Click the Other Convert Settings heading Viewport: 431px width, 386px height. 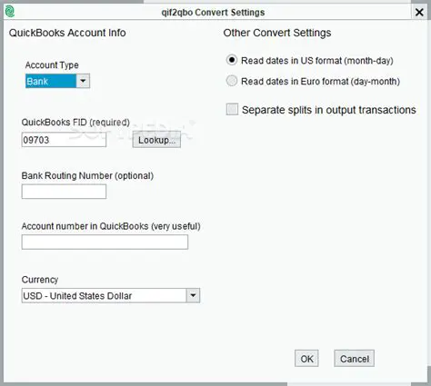277,33
